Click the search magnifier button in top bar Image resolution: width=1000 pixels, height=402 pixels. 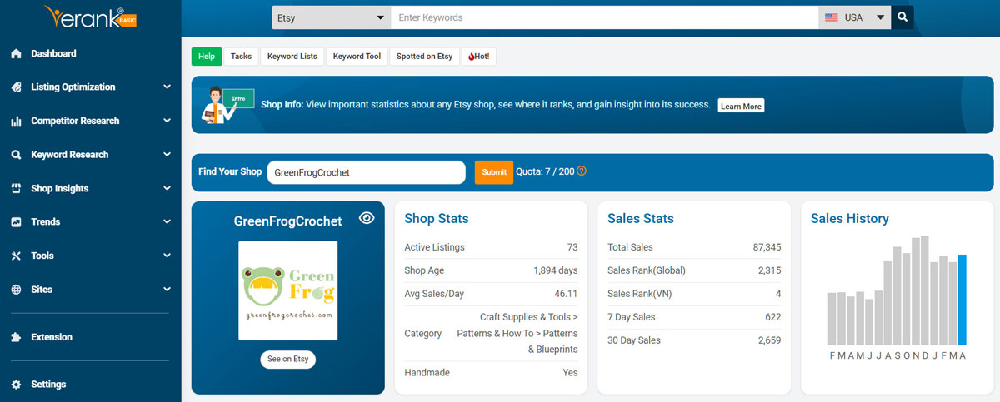click(x=902, y=17)
